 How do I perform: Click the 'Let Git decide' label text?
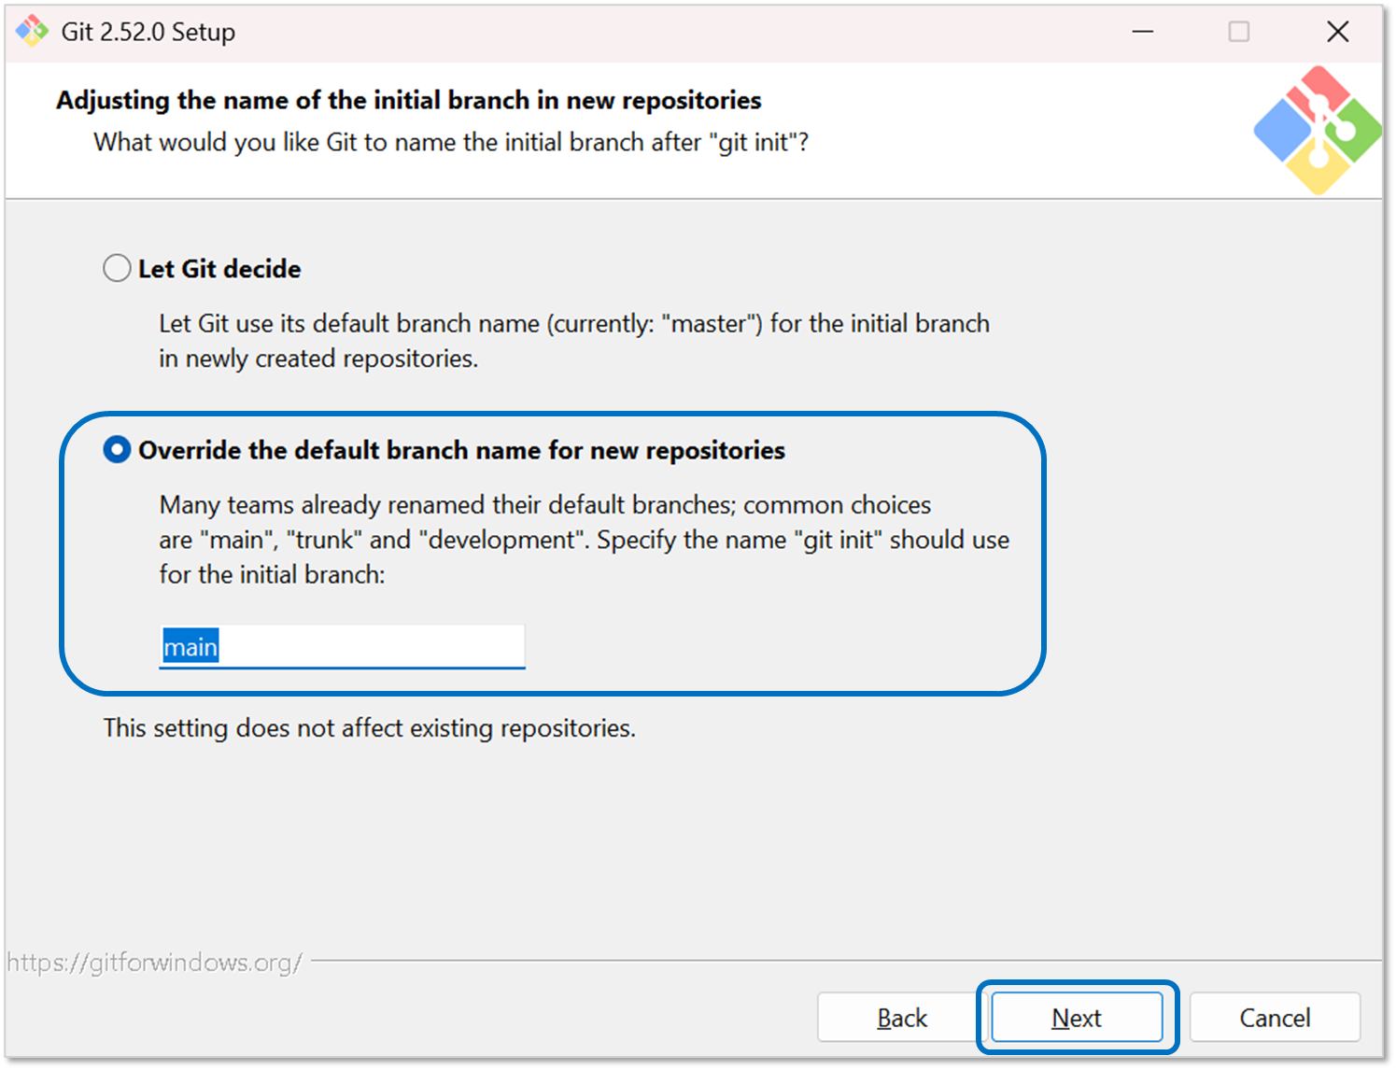[219, 268]
